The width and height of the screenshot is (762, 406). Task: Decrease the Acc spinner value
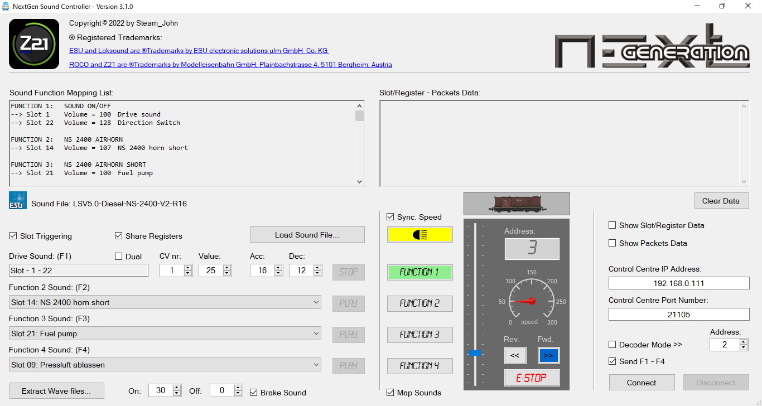click(278, 273)
